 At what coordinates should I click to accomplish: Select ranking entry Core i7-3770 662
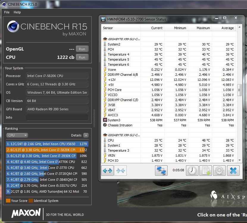coord(47,168)
